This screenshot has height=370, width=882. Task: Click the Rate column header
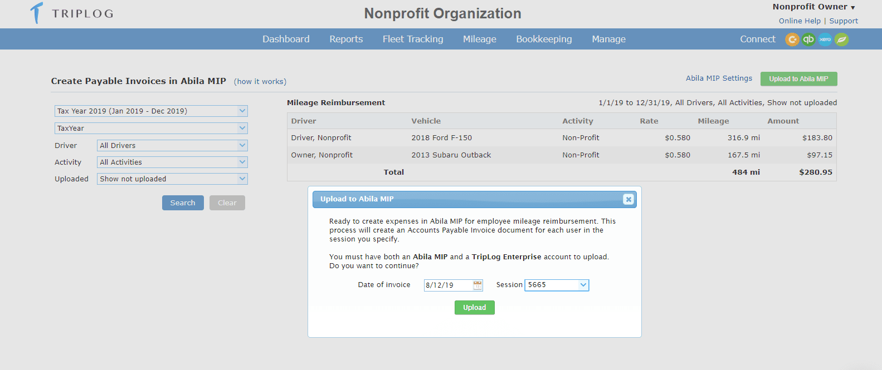[x=649, y=121]
